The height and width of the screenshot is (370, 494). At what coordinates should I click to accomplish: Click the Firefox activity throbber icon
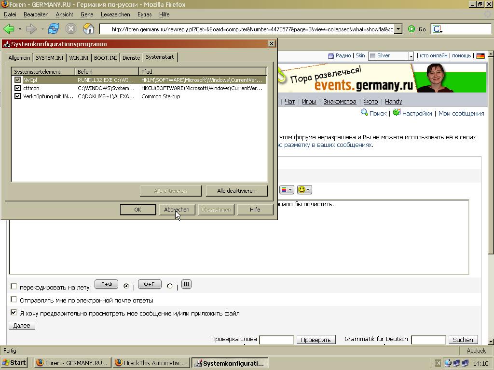click(488, 14)
